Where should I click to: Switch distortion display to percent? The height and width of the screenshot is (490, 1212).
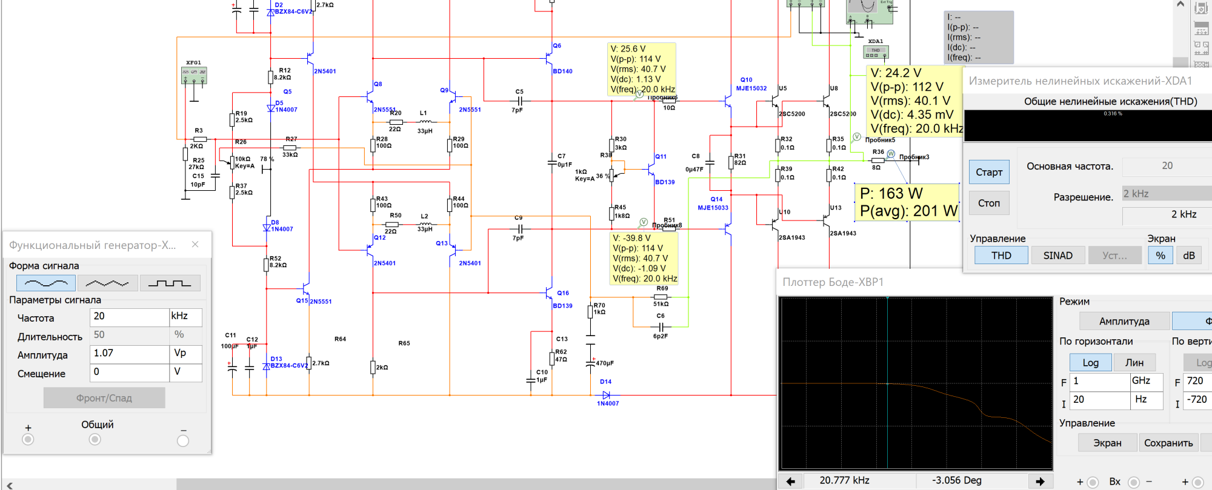[1160, 256]
